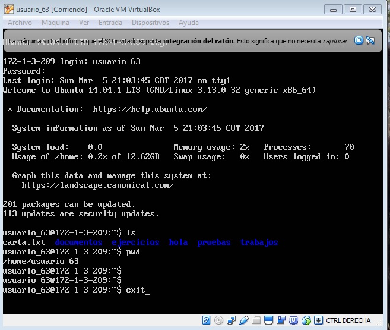Click the VirtualBox title bar app icon

(x=9, y=9)
